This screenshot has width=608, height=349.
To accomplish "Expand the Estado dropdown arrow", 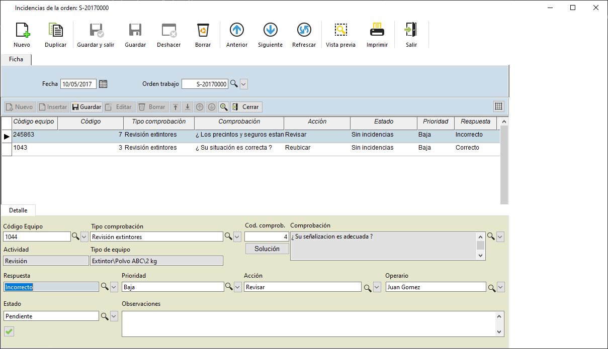I will (114, 316).
